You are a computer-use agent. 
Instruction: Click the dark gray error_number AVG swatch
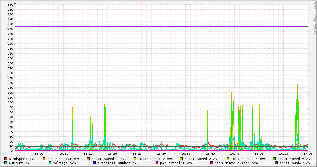click(x=276, y=163)
